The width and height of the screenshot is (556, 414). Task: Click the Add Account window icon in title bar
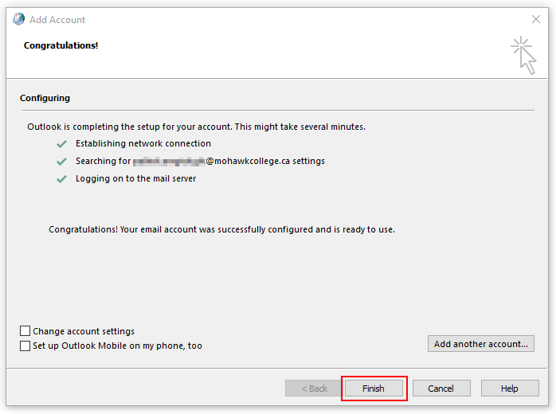click(18, 19)
